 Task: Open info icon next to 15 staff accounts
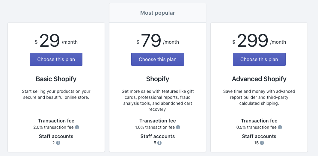point(262,143)
